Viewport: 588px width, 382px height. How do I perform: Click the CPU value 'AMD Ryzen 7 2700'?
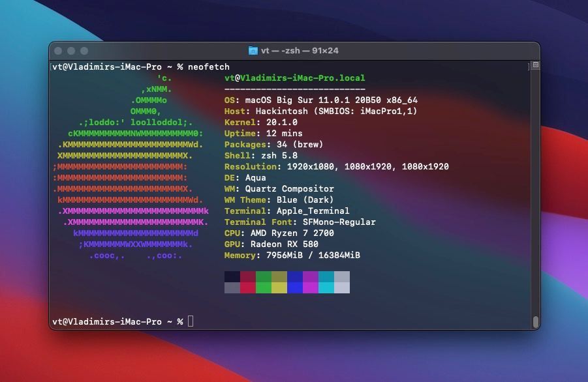pos(292,233)
